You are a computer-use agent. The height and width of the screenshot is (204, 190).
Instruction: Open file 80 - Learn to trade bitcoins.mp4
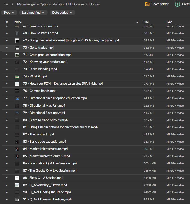point(45,120)
